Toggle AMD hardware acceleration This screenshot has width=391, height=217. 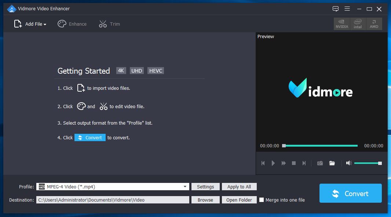[x=374, y=24]
